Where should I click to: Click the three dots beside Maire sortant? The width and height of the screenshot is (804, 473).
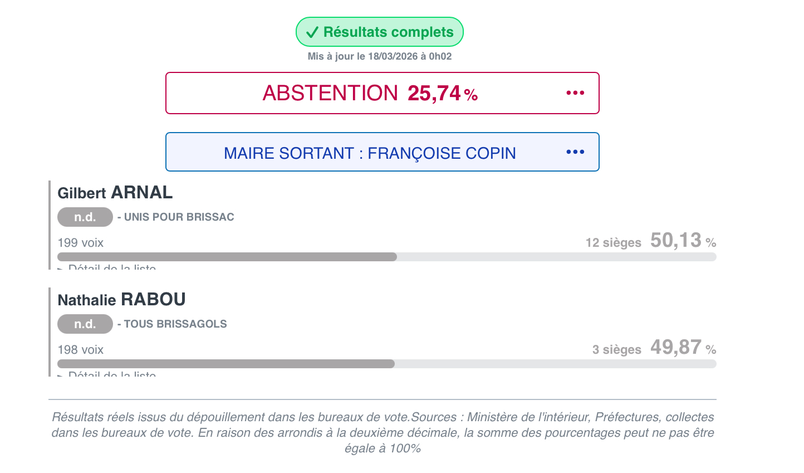(x=575, y=152)
